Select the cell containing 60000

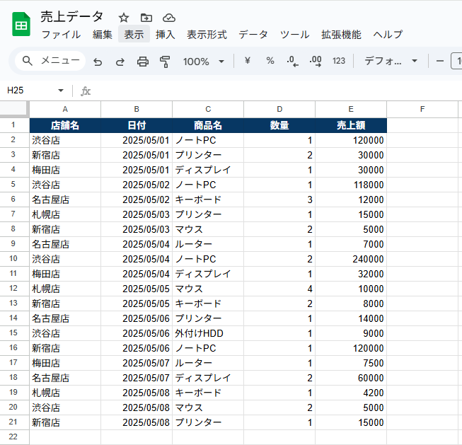pyautogui.click(x=351, y=378)
